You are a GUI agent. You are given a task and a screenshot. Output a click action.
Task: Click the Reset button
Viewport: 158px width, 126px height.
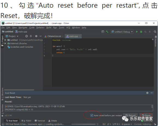(146, 115)
